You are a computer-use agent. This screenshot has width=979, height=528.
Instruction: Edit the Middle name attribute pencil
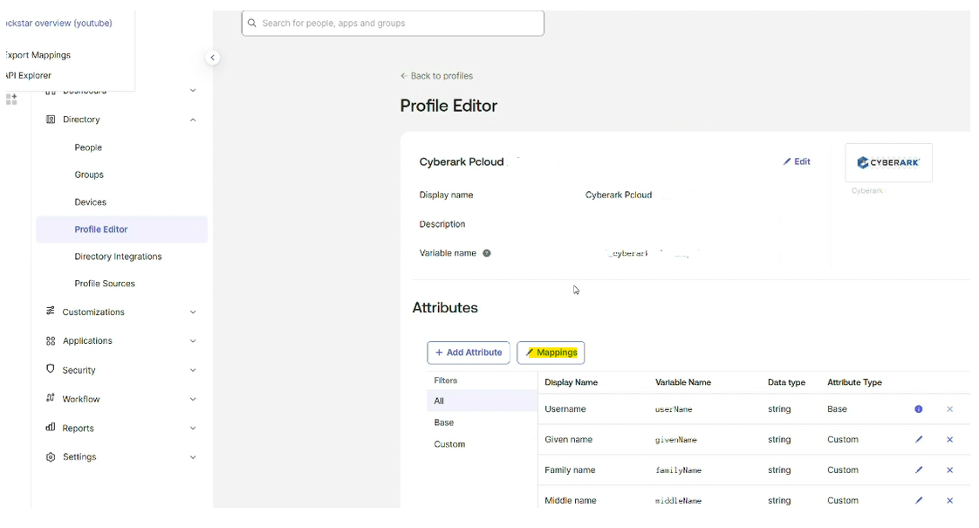(x=919, y=500)
